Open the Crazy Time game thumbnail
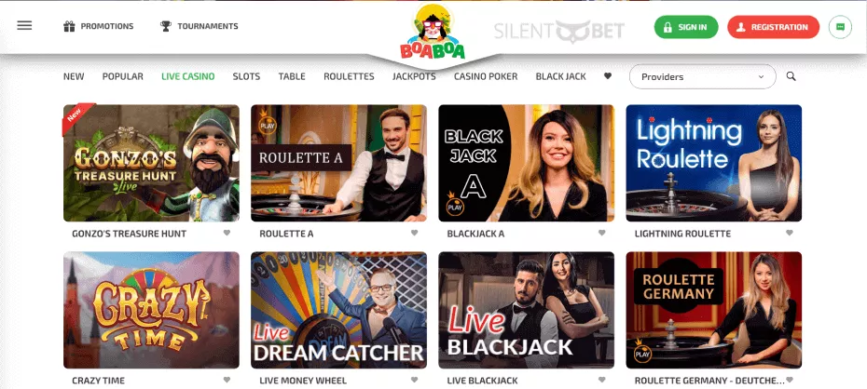The height and width of the screenshot is (389, 867). click(152, 310)
